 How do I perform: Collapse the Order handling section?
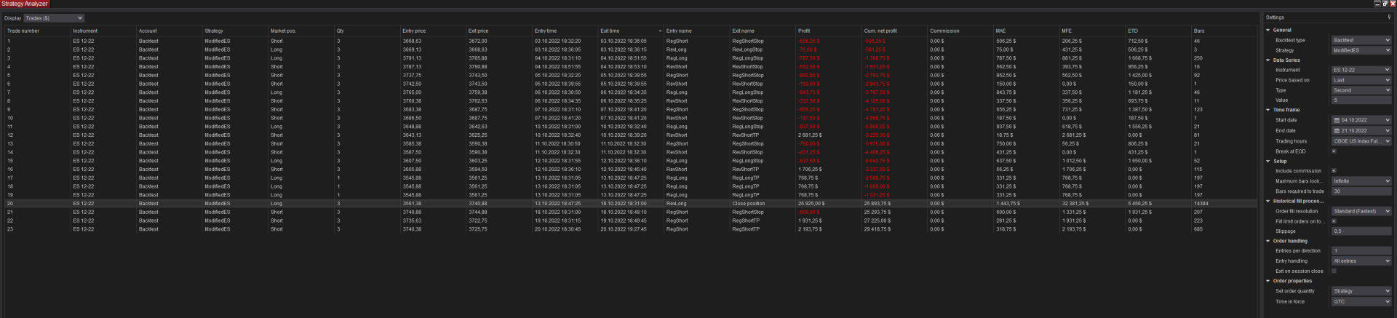[1268, 241]
